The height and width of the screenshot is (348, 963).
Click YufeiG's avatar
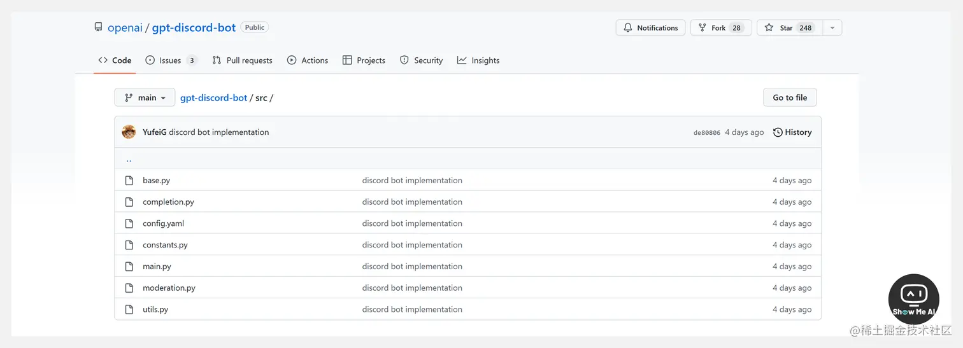(129, 132)
